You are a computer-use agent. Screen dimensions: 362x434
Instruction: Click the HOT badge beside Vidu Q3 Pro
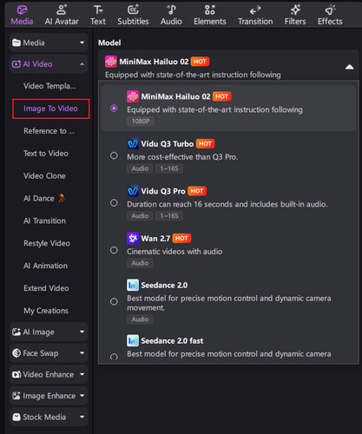pyautogui.click(x=197, y=191)
